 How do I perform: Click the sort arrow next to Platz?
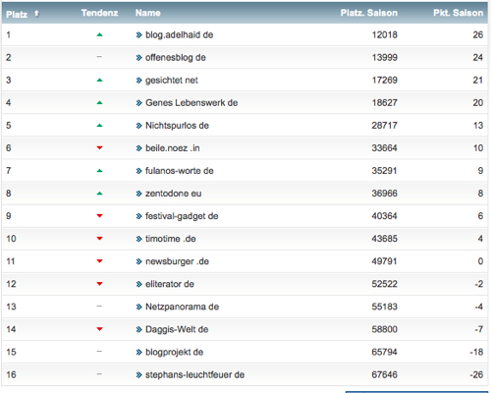(36, 14)
